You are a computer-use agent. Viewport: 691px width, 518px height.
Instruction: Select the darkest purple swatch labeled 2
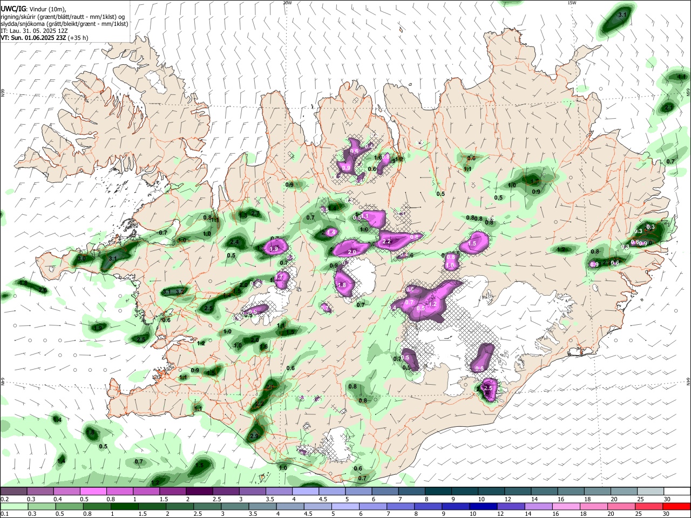[x=199, y=492]
